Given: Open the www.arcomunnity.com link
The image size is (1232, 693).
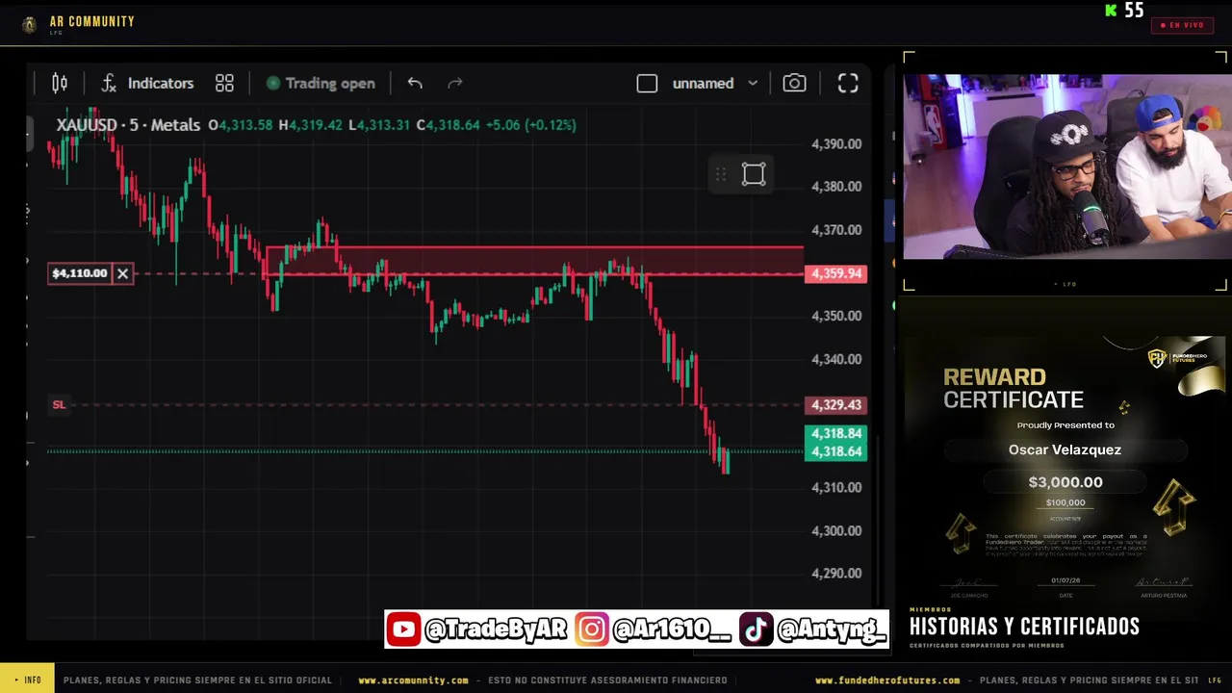Looking at the screenshot, I should click(413, 680).
